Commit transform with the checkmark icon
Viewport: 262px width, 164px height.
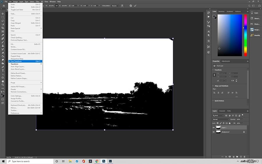(135, 6)
